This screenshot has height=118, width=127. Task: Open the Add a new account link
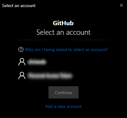point(63,107)
